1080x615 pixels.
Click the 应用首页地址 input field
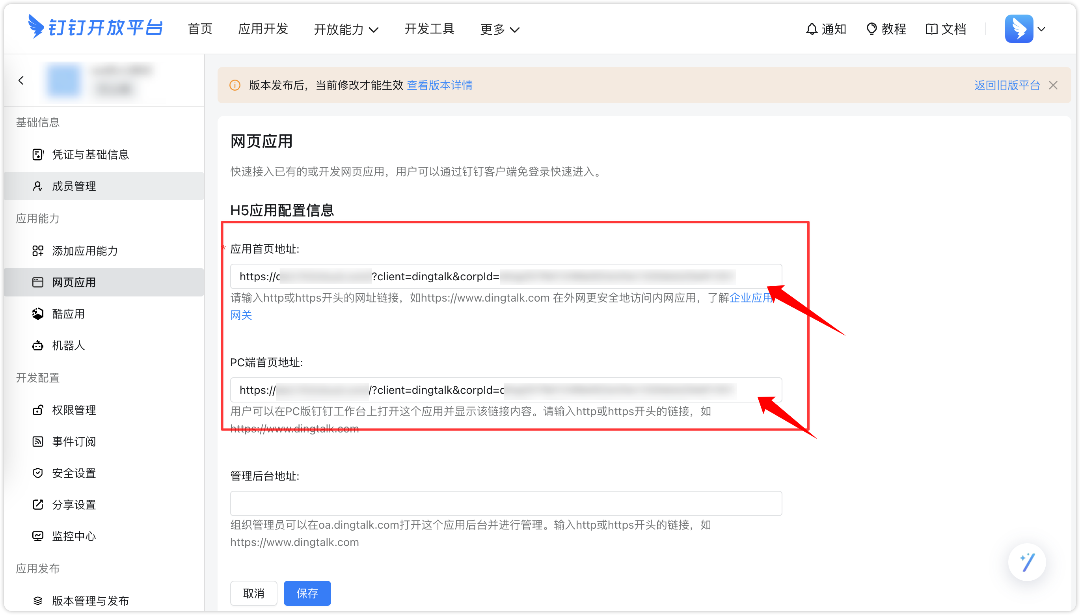coord(506,276)
